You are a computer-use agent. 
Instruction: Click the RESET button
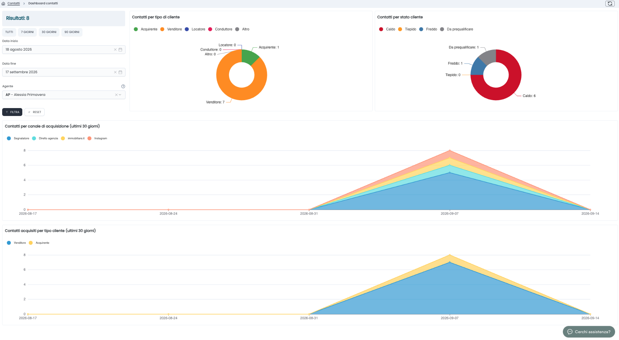35,112
